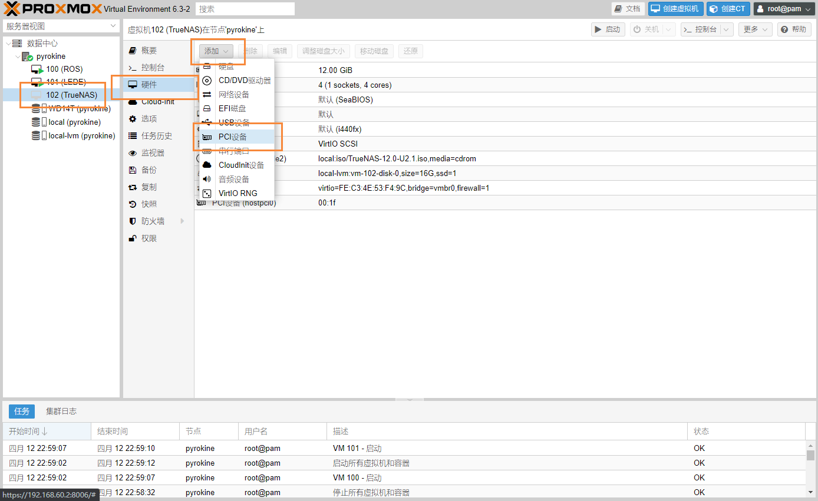Image resolution: width=818 pixels, height=501 pixels.
Task: Switch to the 集群日志 cluster log tab
Action: pyautogui.click(x=61, y=412)
